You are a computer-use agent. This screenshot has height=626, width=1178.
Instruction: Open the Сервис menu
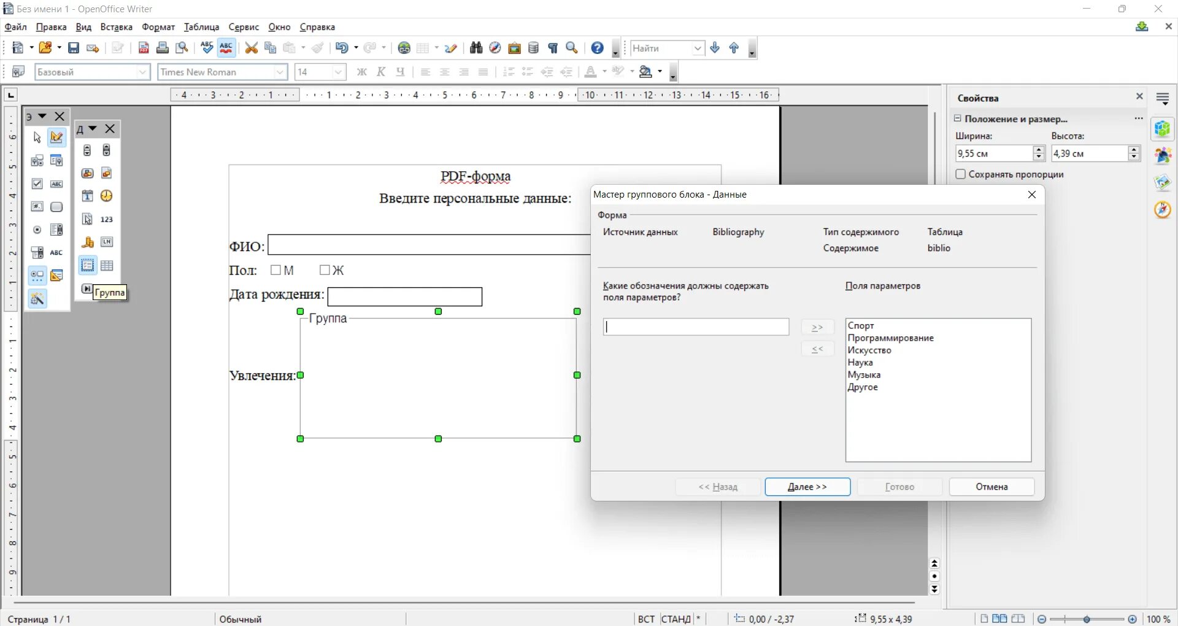244,27
